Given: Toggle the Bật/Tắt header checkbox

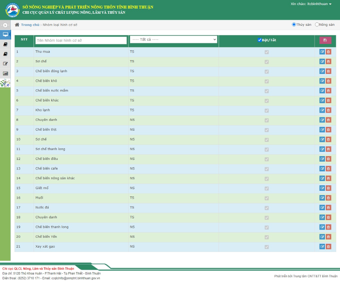Looking at the screenshot, I should pos(260,40).
